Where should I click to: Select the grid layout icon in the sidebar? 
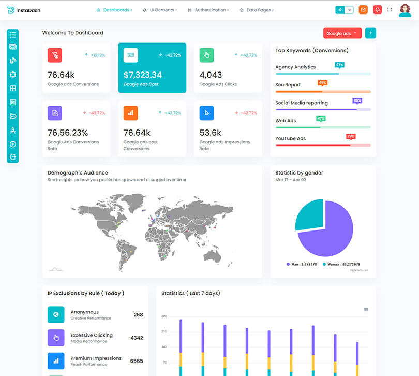point(13,89)
